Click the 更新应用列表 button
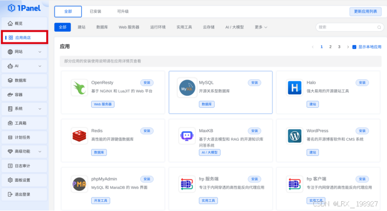 (x=365, y=12)
